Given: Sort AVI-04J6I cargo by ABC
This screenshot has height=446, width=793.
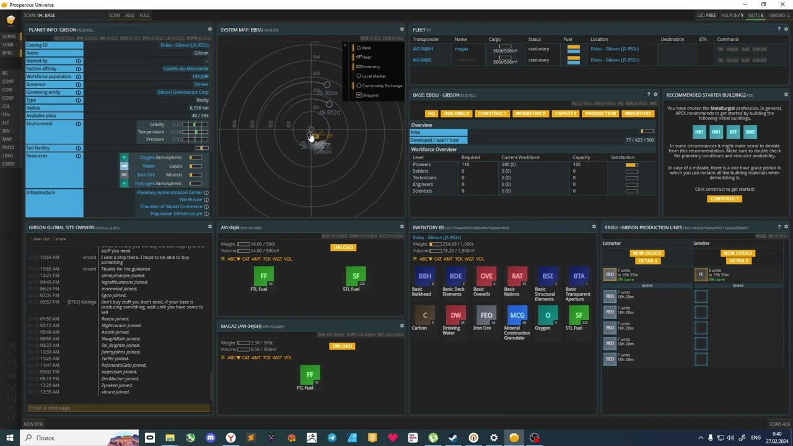Looking at the screenshot, I should [x=233, y=259].
